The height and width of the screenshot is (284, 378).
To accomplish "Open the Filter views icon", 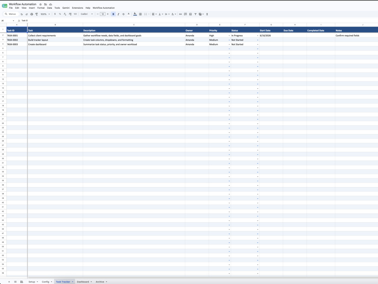I will tap(201, 14).
